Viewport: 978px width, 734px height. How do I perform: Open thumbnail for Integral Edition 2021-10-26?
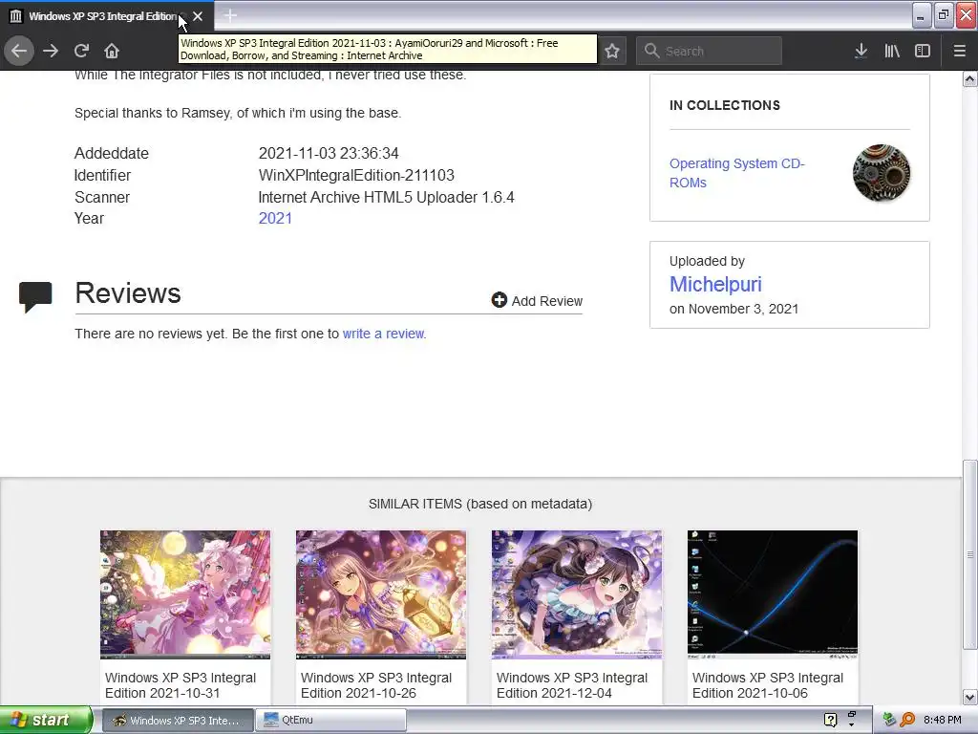point(380,594)
